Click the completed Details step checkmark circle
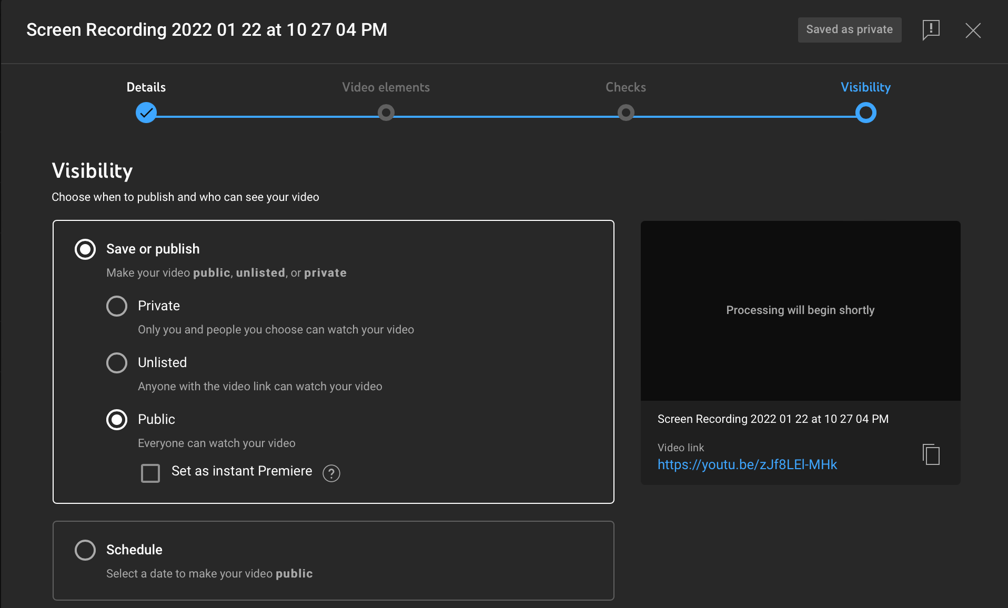This screenshot has height=608, width=1008. (146, 113)
